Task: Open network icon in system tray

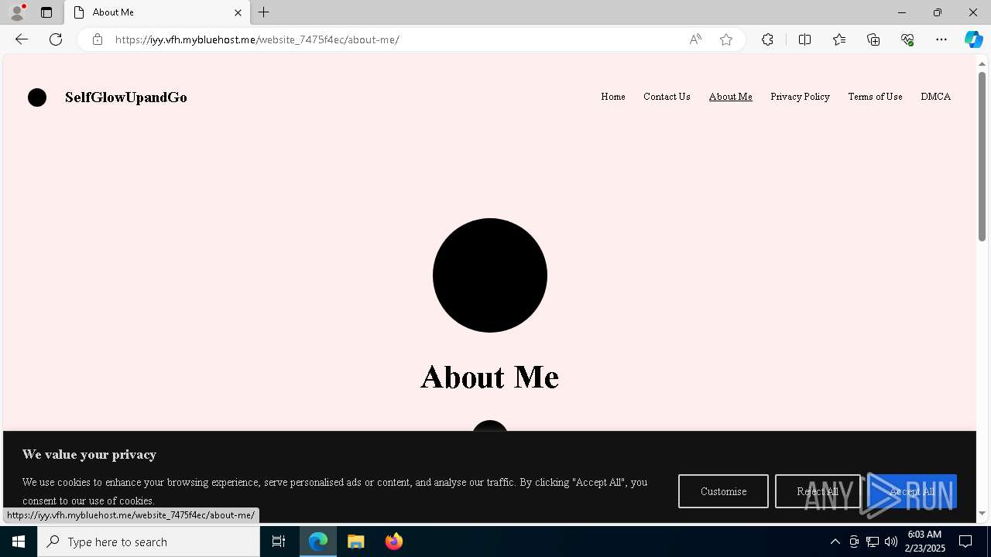Action: [x=873, y=542]
